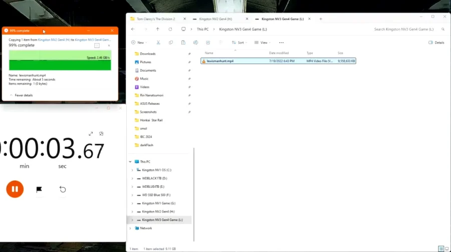The width and height of the screenshot is (451, 252).
Task: Open the IBC 2024 folder
Action: point(146,137)
